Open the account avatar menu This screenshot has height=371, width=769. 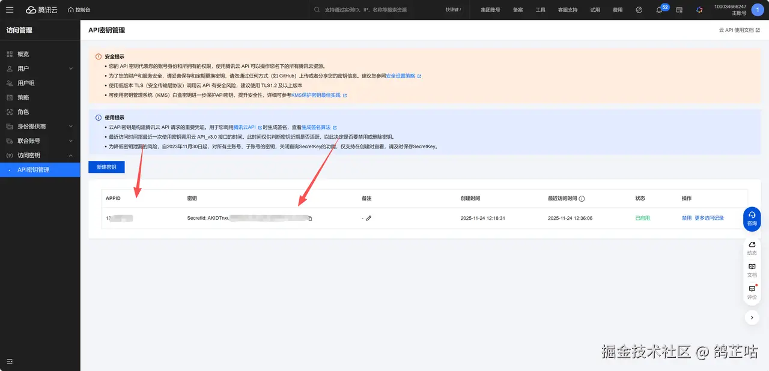757,10
